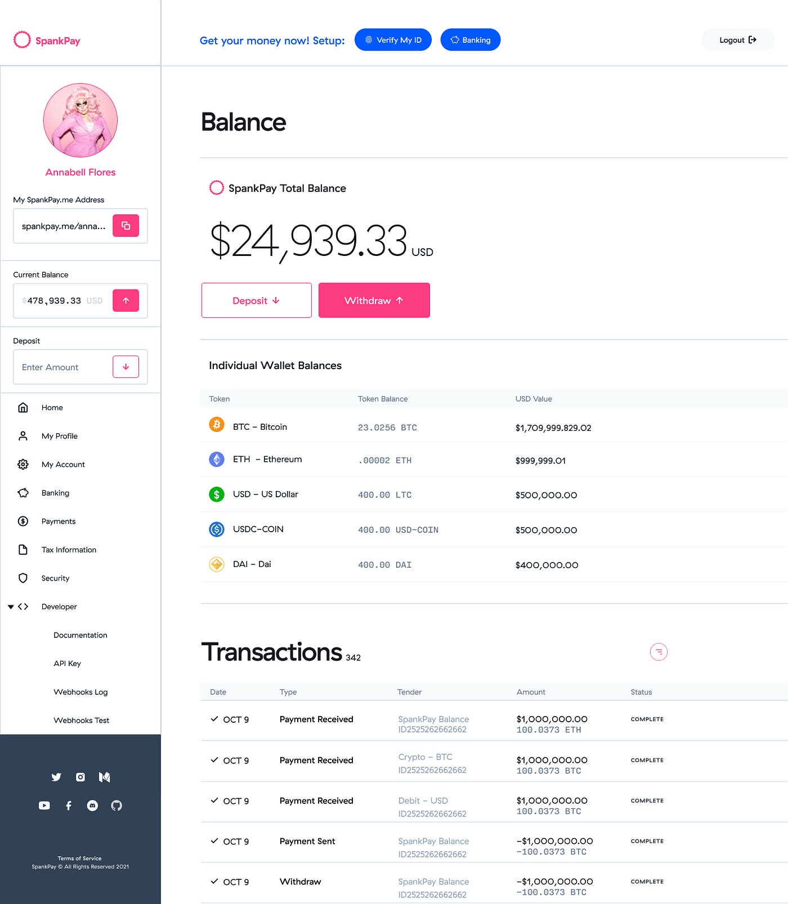Click the '23.0256 BTC' token balance
Image resolution: width=788 pixels, height=904 pixels.
(387, 428)
